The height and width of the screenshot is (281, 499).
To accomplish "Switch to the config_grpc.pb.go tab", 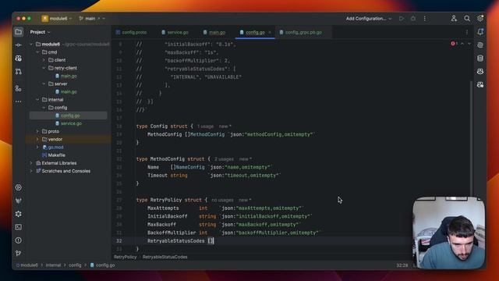I will click(x=301, y=32).
